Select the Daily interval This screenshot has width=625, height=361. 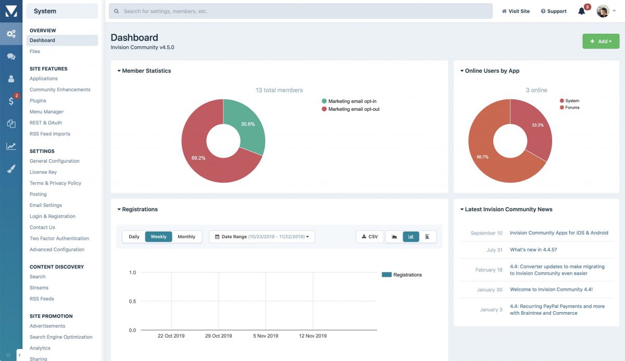[134, 237]
